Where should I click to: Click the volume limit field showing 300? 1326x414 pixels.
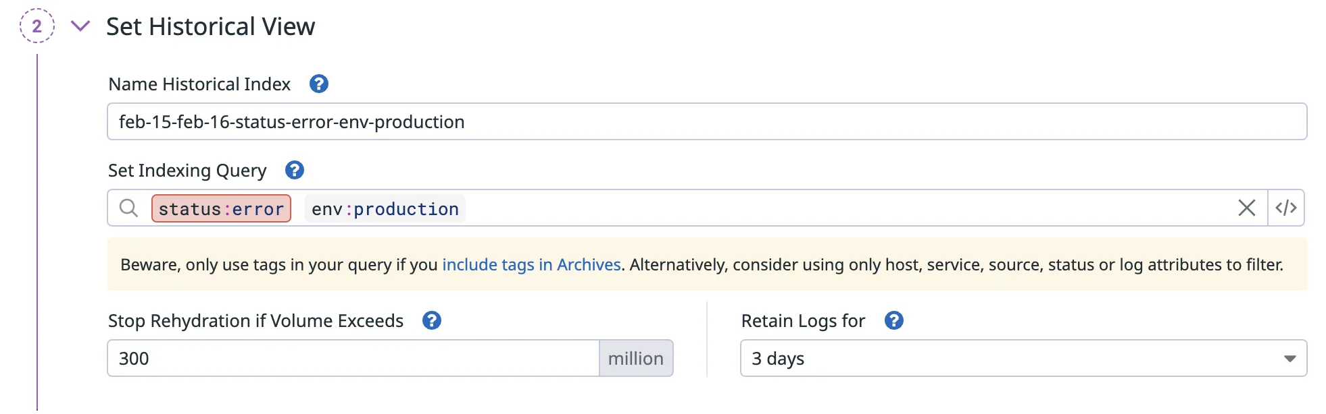tap(353, 359)
